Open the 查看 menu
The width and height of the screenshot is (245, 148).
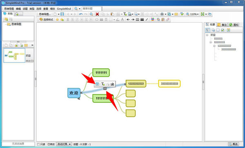click(x=46, y=9)
